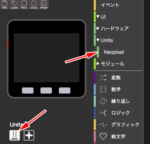Click the Neopixel unit icon under Units
The image size is (150, 144).
tap(15, 135)
